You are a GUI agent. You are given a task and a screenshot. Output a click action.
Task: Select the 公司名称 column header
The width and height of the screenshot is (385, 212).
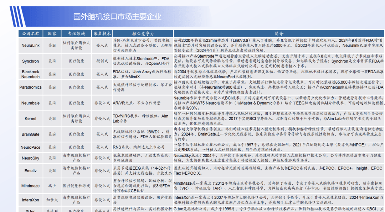(x=31, y=33)
